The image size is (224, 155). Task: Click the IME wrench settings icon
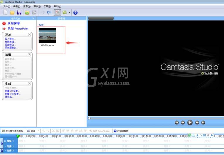tap(212, 135)
